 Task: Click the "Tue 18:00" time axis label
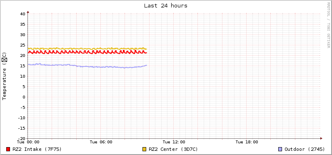click(x=247, y=142)
